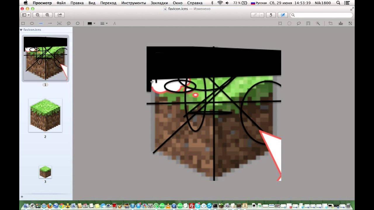Choose Lasso selection tool
This screenshot has height=210, width=374.
point(299,23)
